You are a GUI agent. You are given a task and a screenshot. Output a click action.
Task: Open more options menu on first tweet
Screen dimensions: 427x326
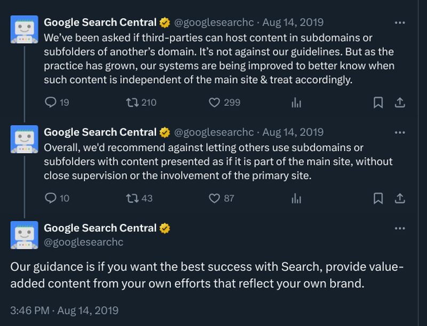point(399,23)
